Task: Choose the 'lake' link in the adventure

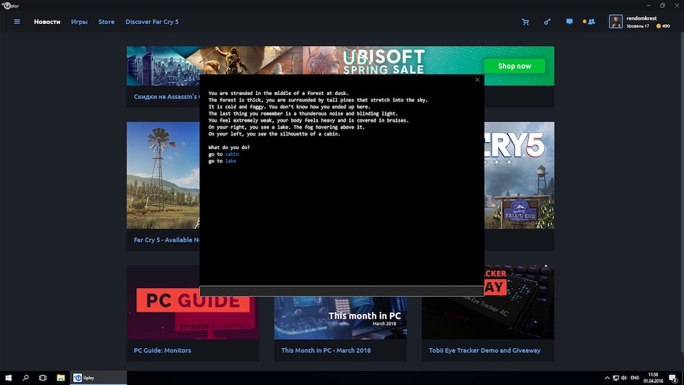Action: pos(231,161)
